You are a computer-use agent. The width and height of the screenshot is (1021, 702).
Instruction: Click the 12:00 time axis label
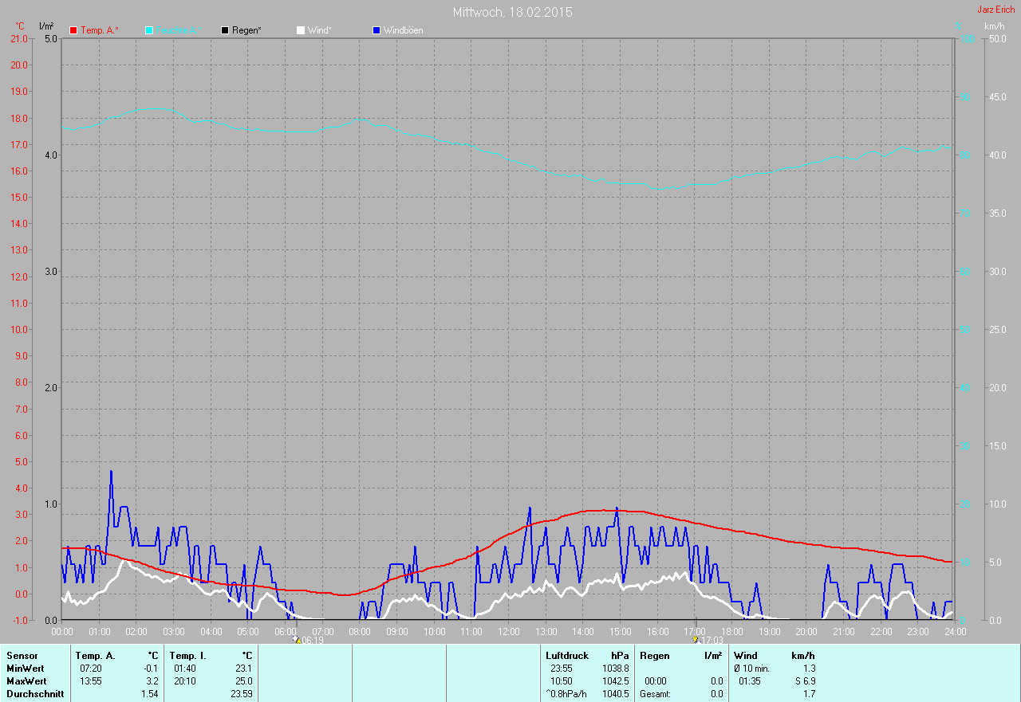[x=509, y=632]
